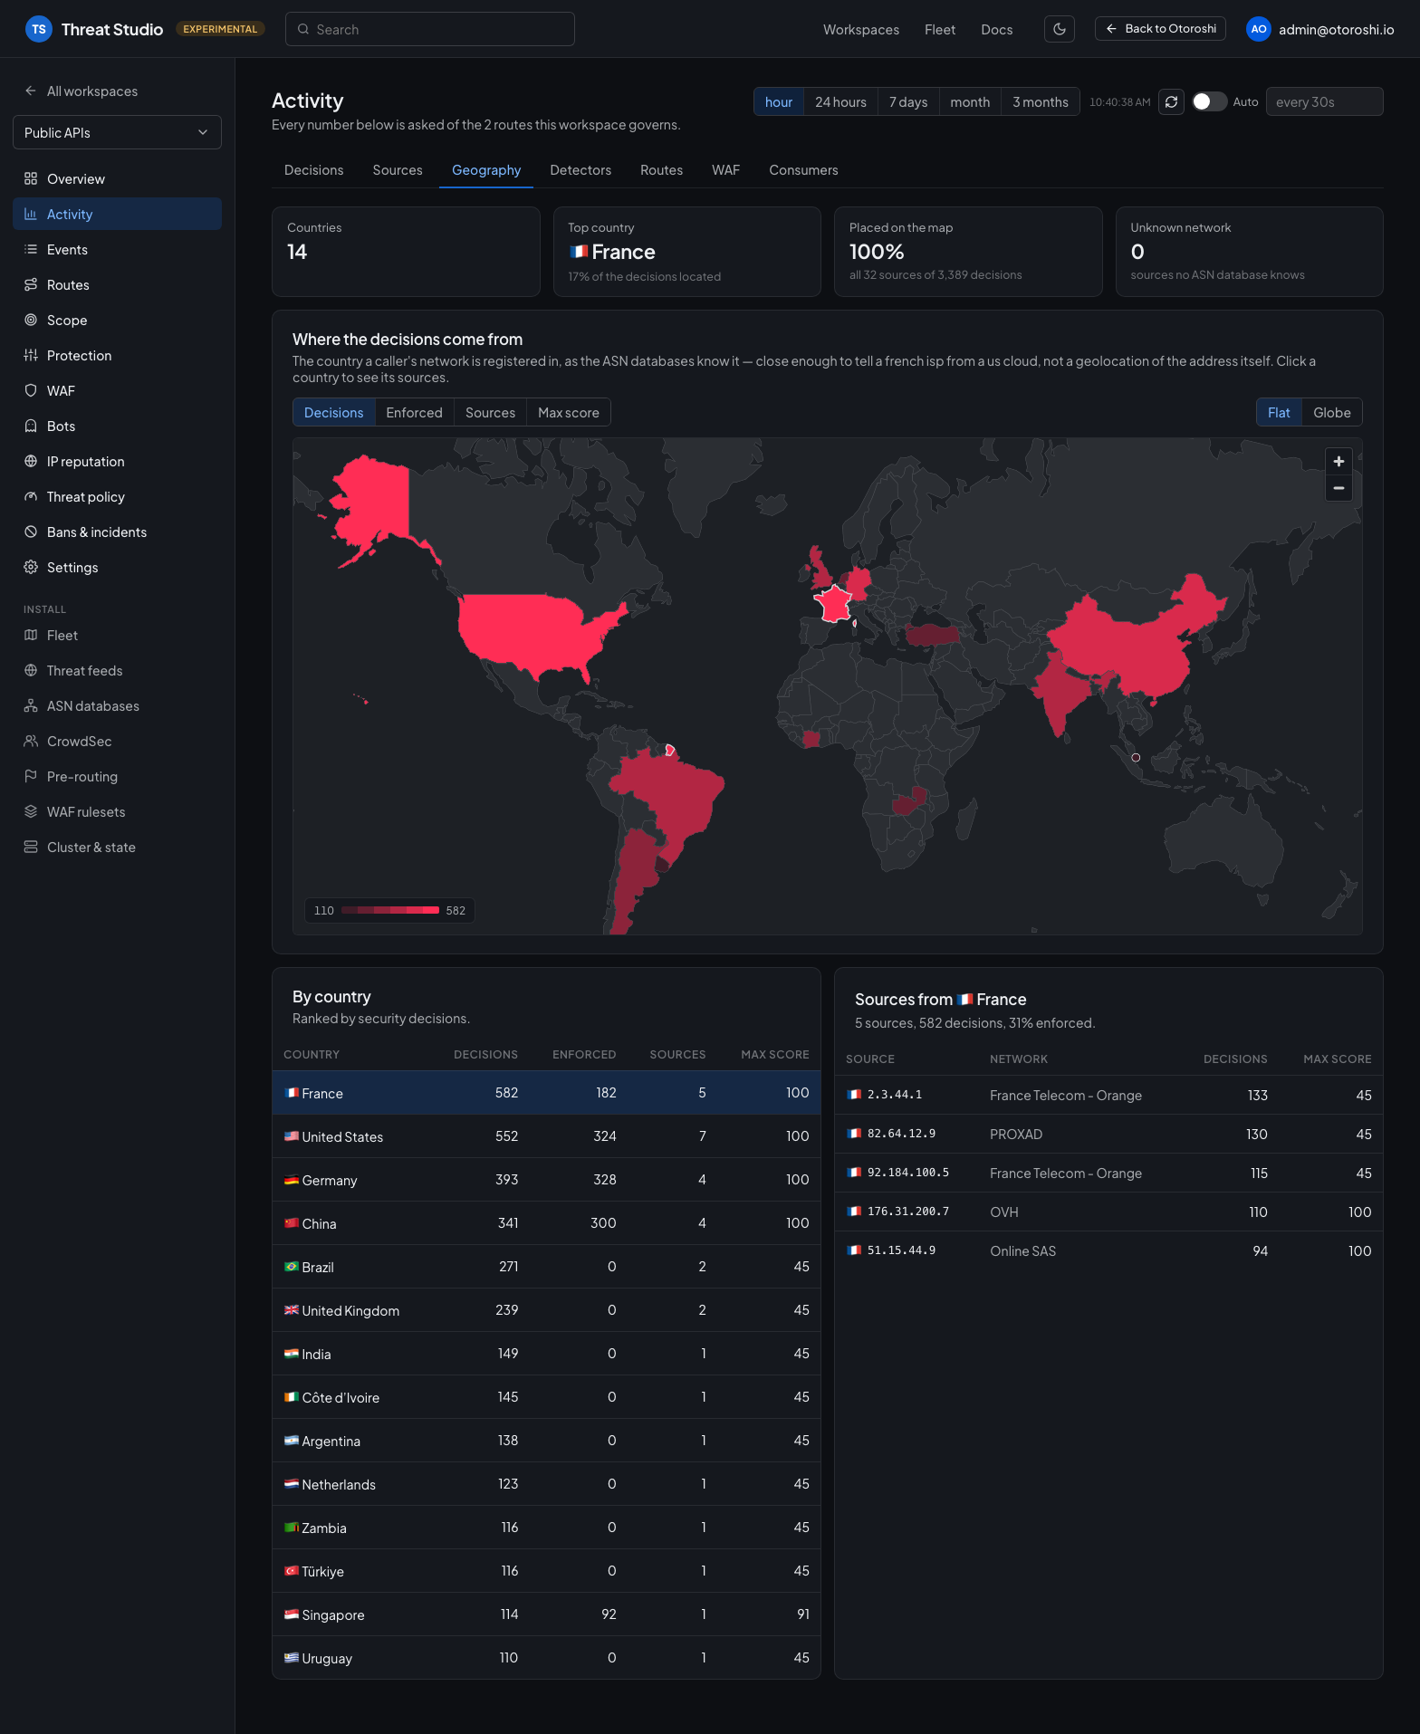Image resolution: width=1420 pixels, height=1734 pixels.
Task: Toggle dark mode moon icon
Action: (1059, 29)
